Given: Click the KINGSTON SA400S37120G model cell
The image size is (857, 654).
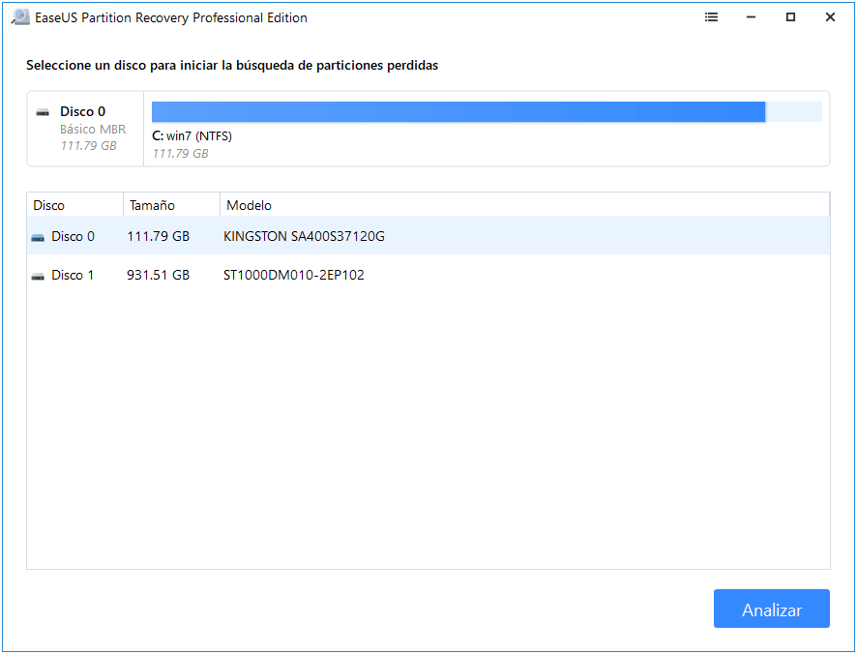Looking at the screenshot, I should [304, 236].
